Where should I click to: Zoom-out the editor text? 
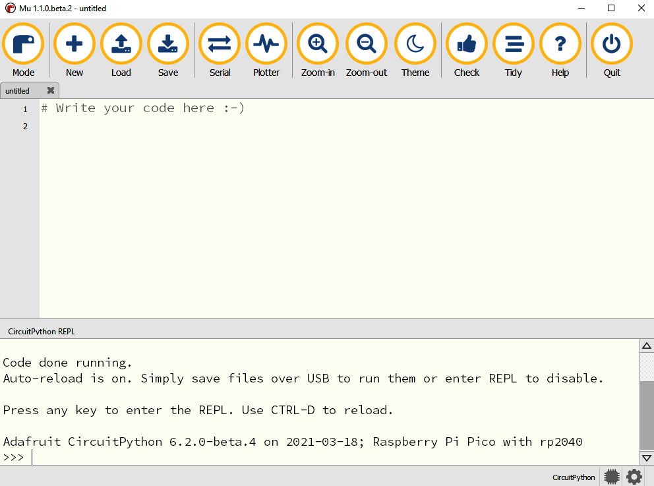[x=367, y=50]
